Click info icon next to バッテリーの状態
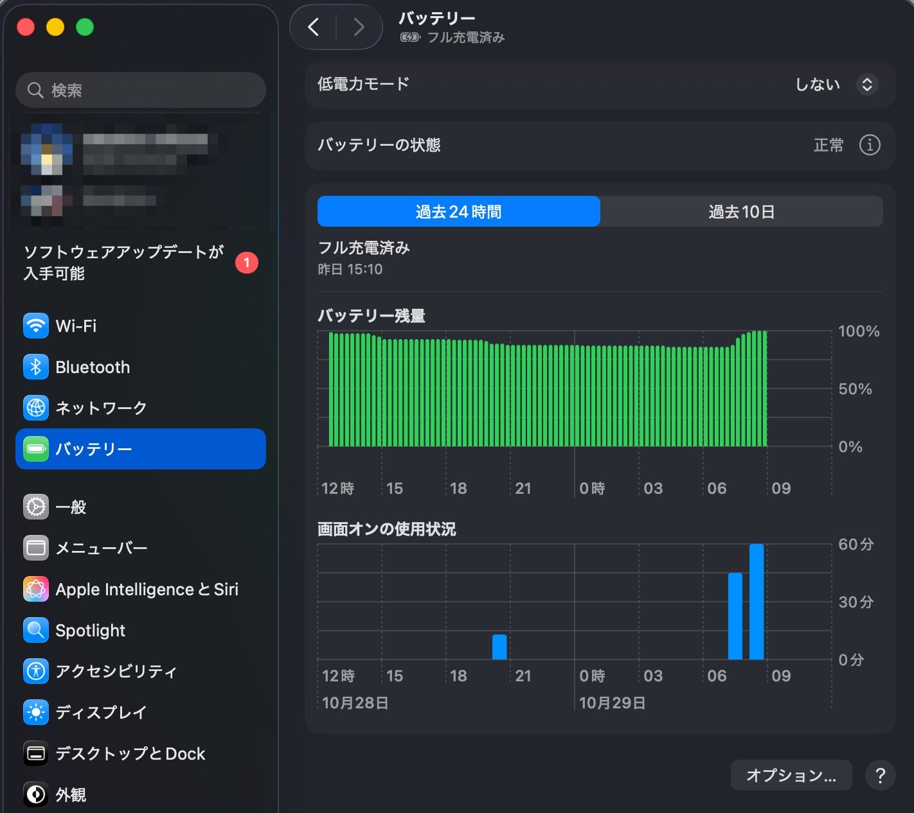The image size is (914, 813). pyautogui.click(x=869, y=145)
